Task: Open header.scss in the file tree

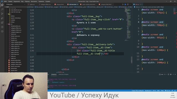Action: pos(14,40)
